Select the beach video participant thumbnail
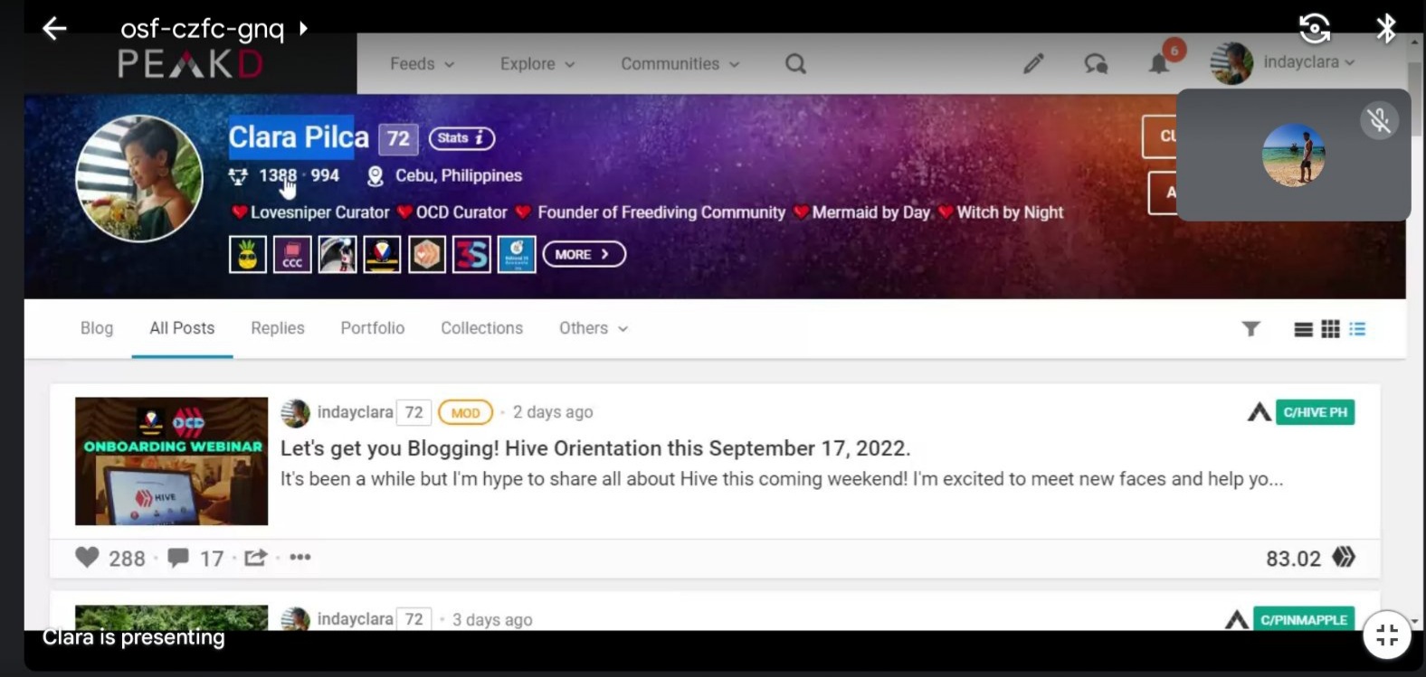The width and height of the screenshot is (1426, 677). click(x=1294, y=155)
